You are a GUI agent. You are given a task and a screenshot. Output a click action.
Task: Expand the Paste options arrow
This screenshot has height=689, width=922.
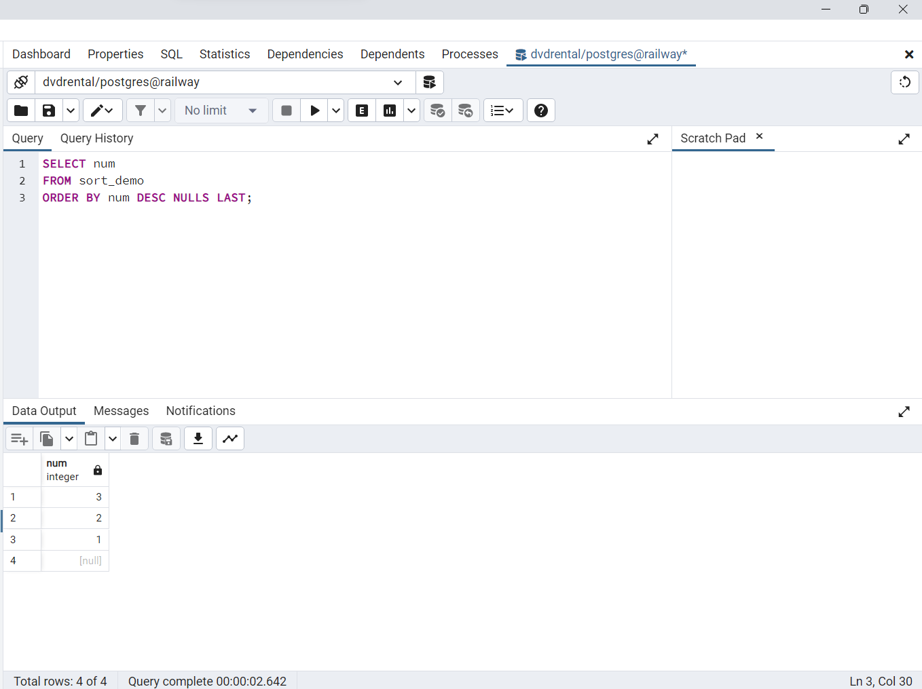pos(113,439)
